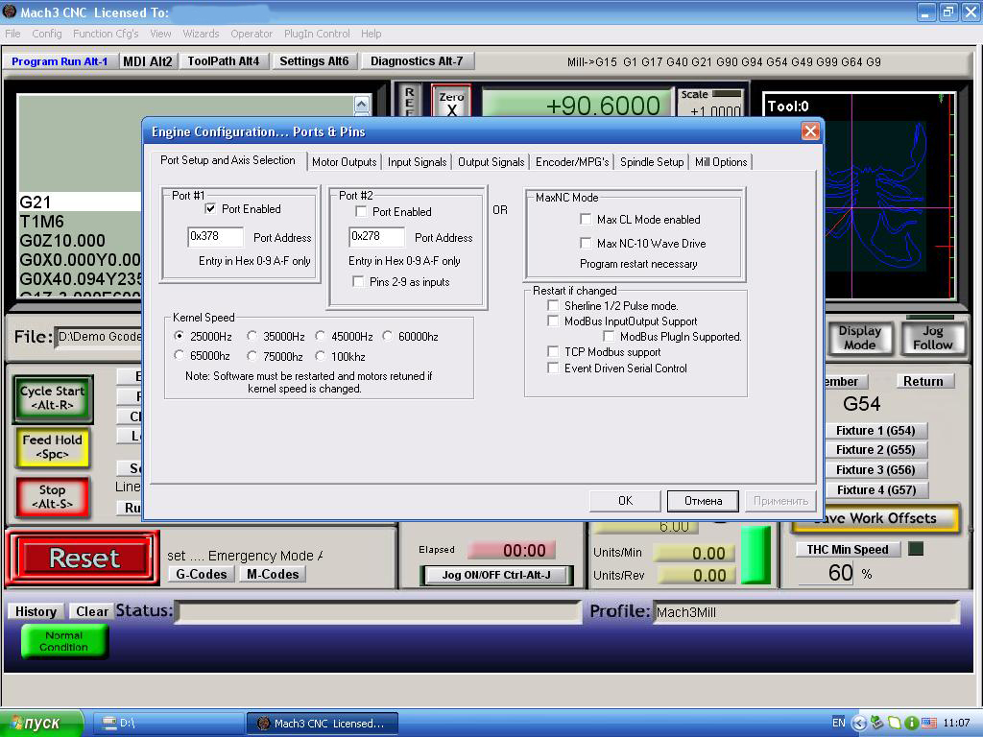Go to Spindle Setup tab

pos(652,161)
